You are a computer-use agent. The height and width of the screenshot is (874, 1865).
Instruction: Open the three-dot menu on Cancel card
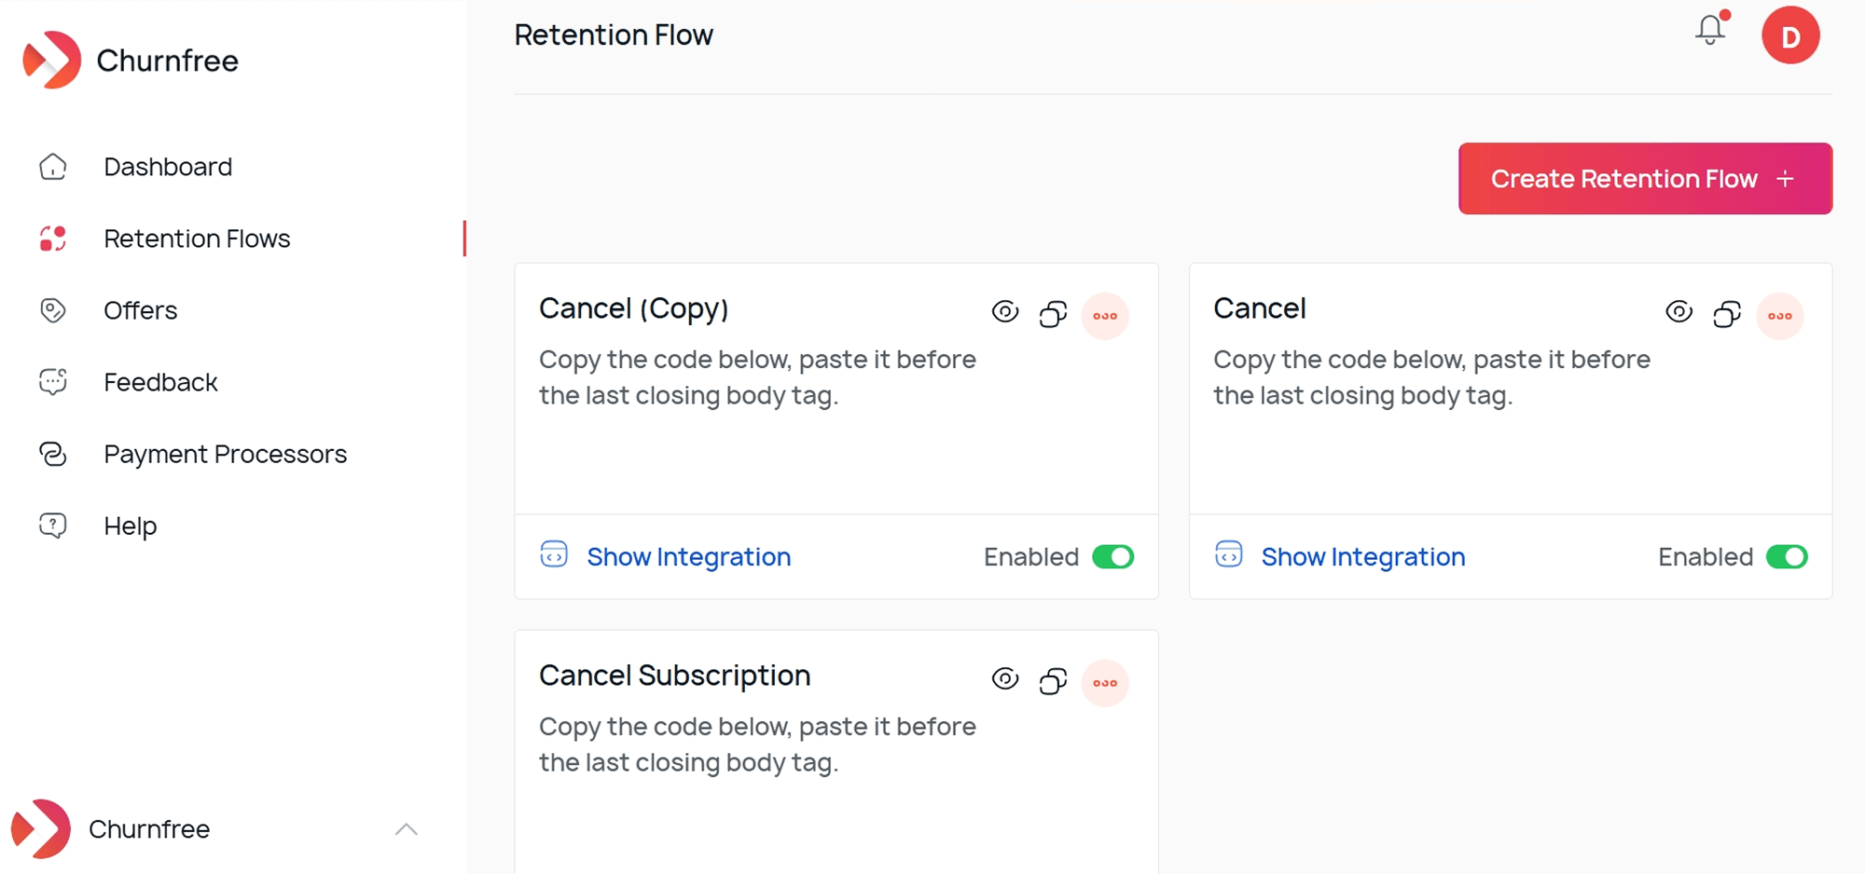click(x=1779, y=316)
